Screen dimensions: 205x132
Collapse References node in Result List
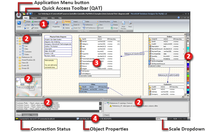(105, 103)
